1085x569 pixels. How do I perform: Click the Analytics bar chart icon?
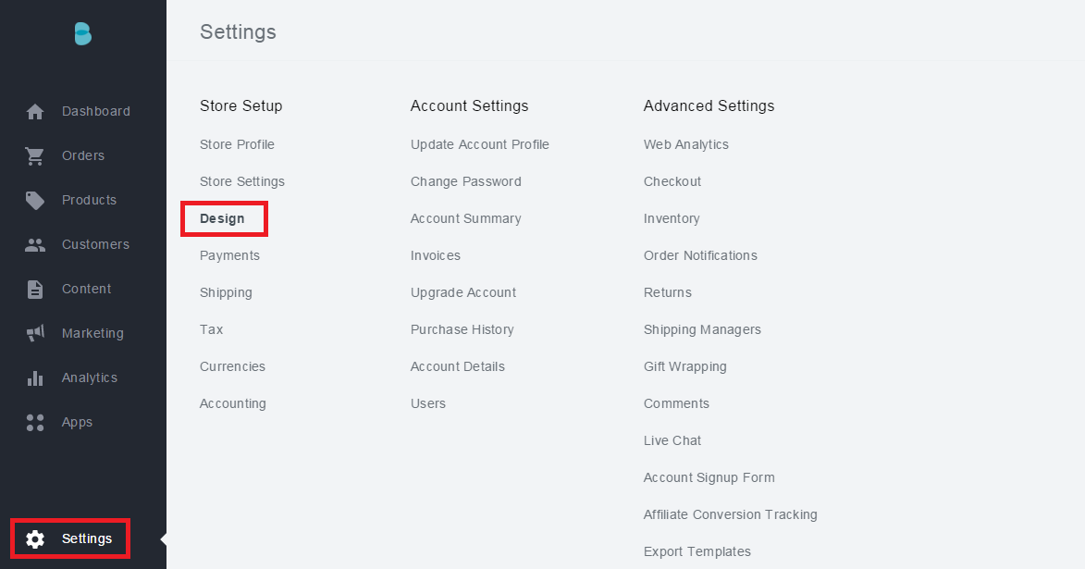35,378
